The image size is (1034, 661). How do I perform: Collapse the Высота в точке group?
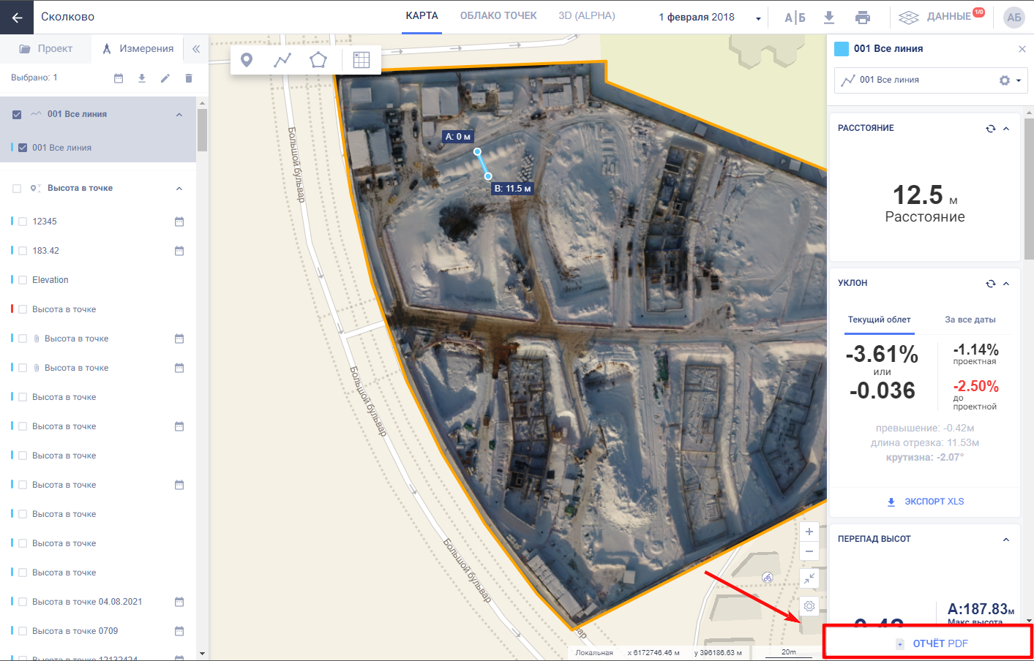click(179, 189)
